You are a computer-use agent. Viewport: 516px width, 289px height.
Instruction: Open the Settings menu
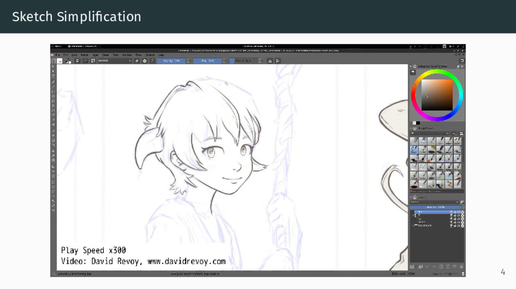pos(150,55)
